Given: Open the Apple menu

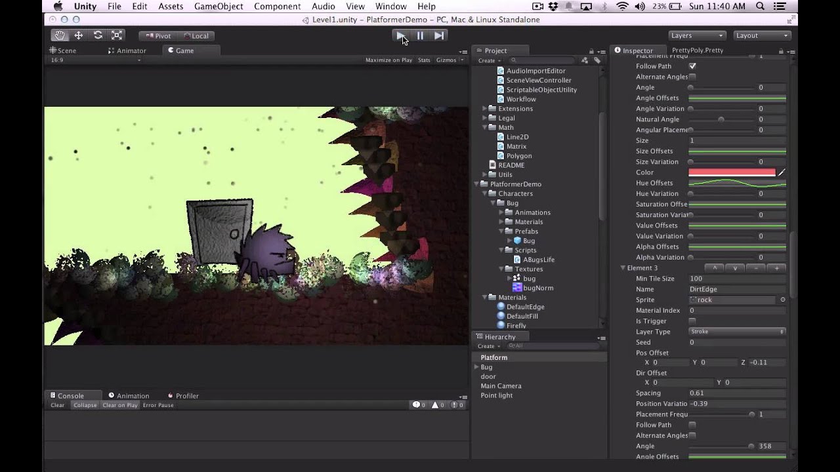Looking at the screenshot, I should tap(58, 7).
